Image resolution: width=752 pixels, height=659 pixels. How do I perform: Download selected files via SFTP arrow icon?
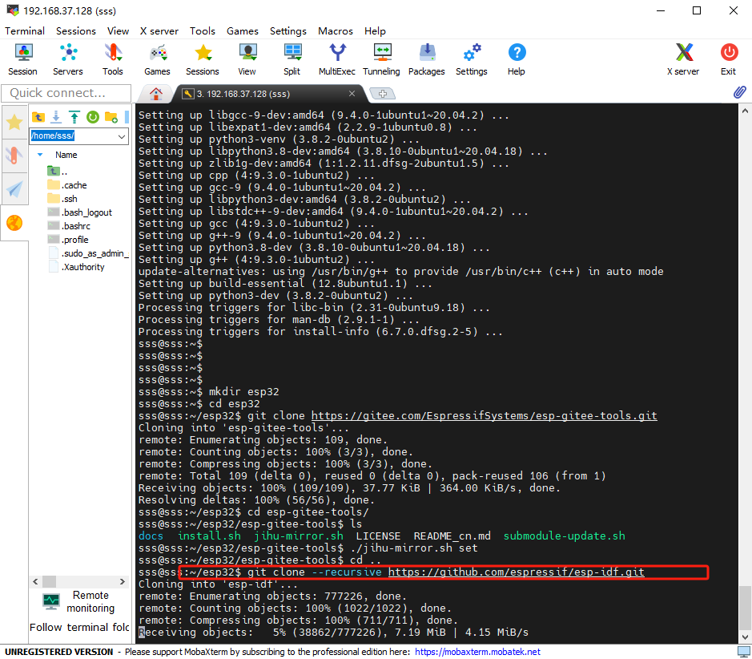(x=56, y=116)
